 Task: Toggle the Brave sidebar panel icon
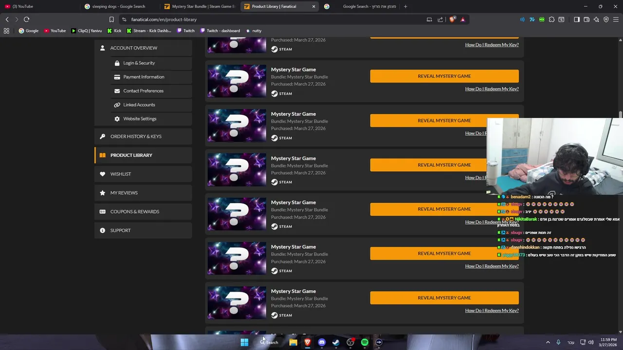(577, 19)
